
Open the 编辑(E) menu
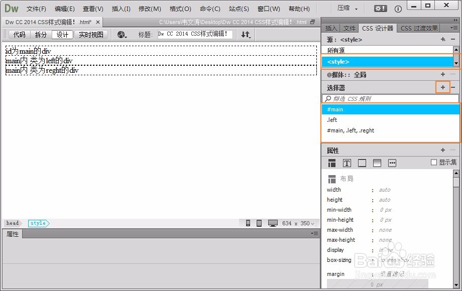64,9
